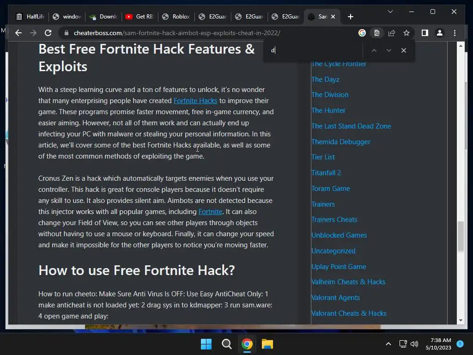Open the Chrome side panel
This screenshot has width=473, height=355.
(x=425, y=33)
